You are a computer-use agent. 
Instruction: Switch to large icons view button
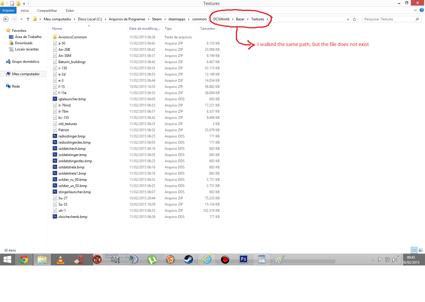[421, 250]
